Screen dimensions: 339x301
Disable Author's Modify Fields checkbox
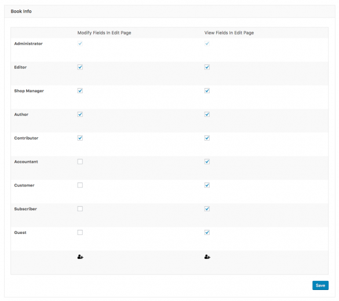pyautogui.click(x=80, y=114)
